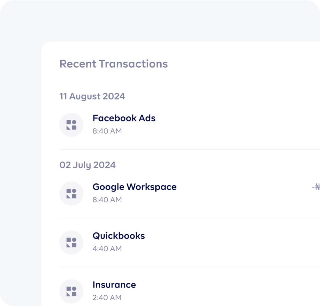The image size is (320, 306).
Task: Click the 8:40 AM time under Google Workspace
Action: (x=107, y=200)
